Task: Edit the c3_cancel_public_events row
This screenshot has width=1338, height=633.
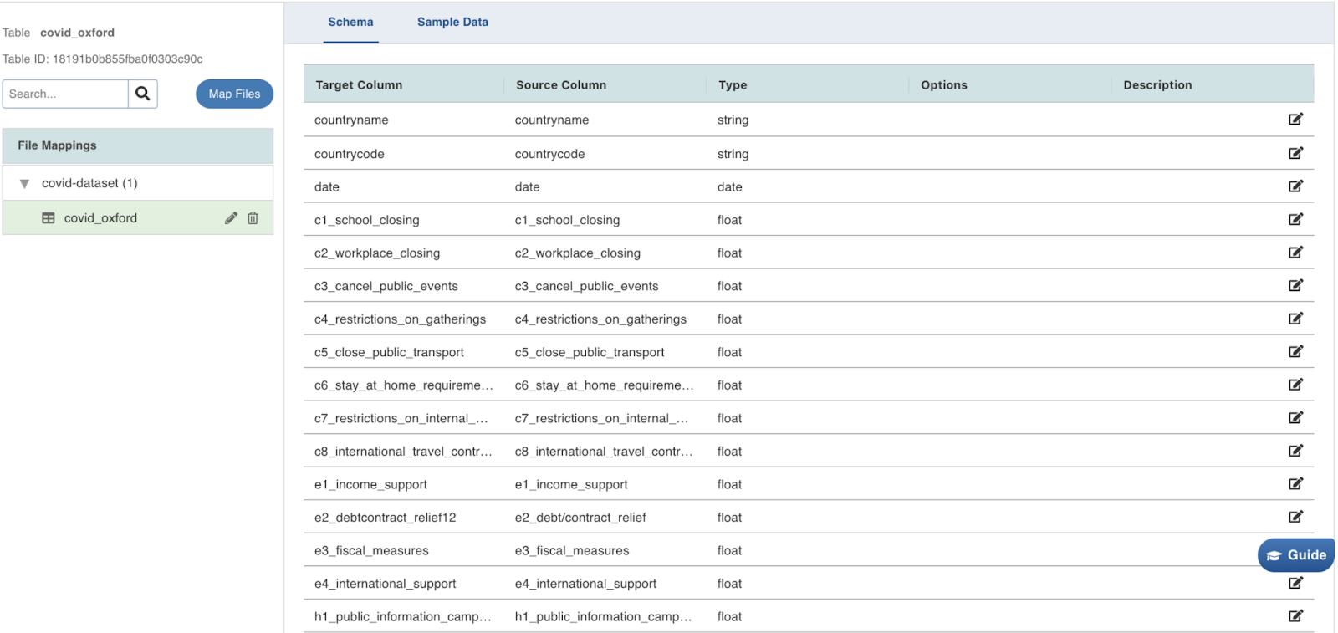Action: click(x=1295, y=285)
